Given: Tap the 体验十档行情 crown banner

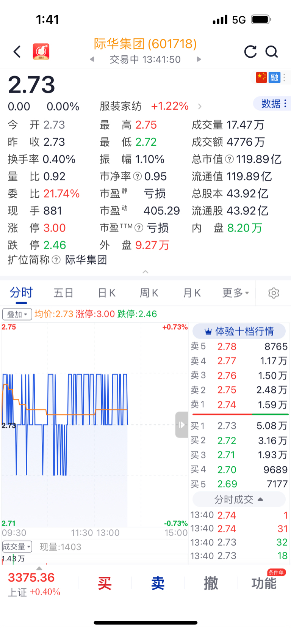Looking at the screenshot, I should coord(239,331).
